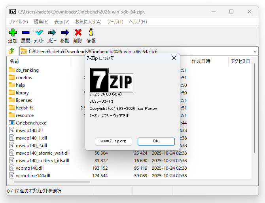Open the www.7-zip.org button
Viewport: 265px width, 203px height.
(114, 141)
